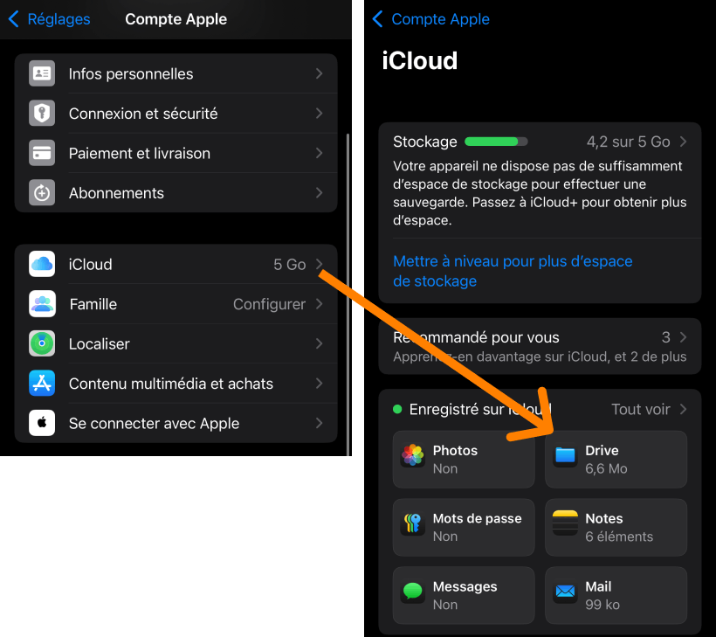Viewport: 716px width, 637px height.
Task: Go back using the Compte Apple back link
Action: pyautogui.click(x=430, y=18)
